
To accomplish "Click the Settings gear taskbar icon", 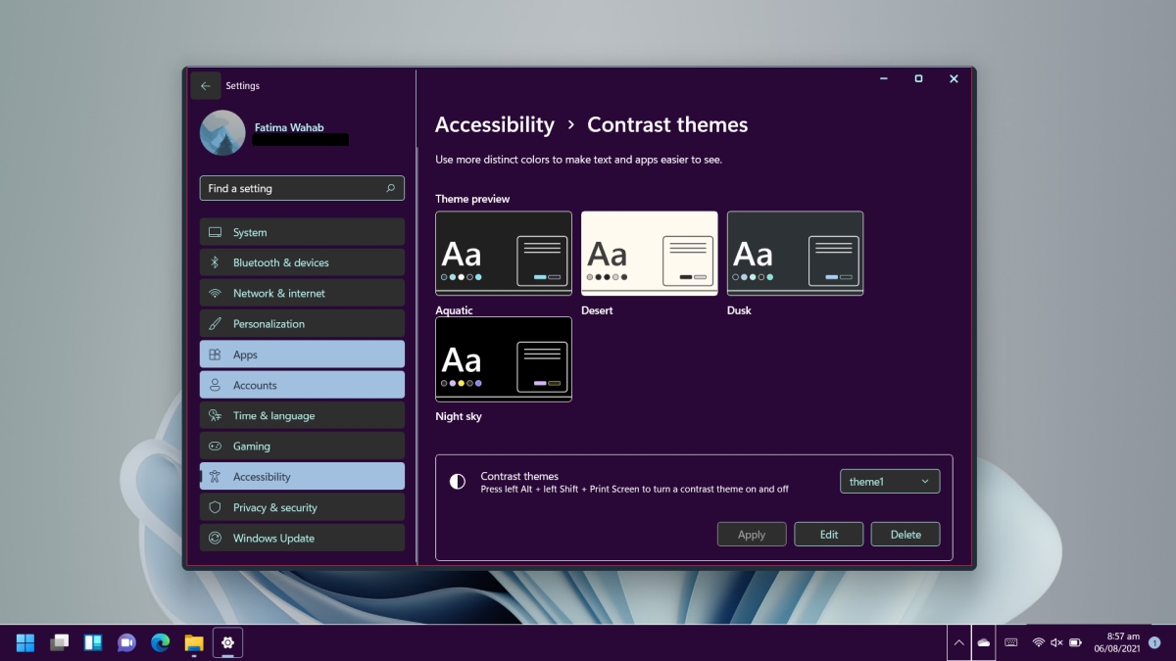I will pos(227,642).
